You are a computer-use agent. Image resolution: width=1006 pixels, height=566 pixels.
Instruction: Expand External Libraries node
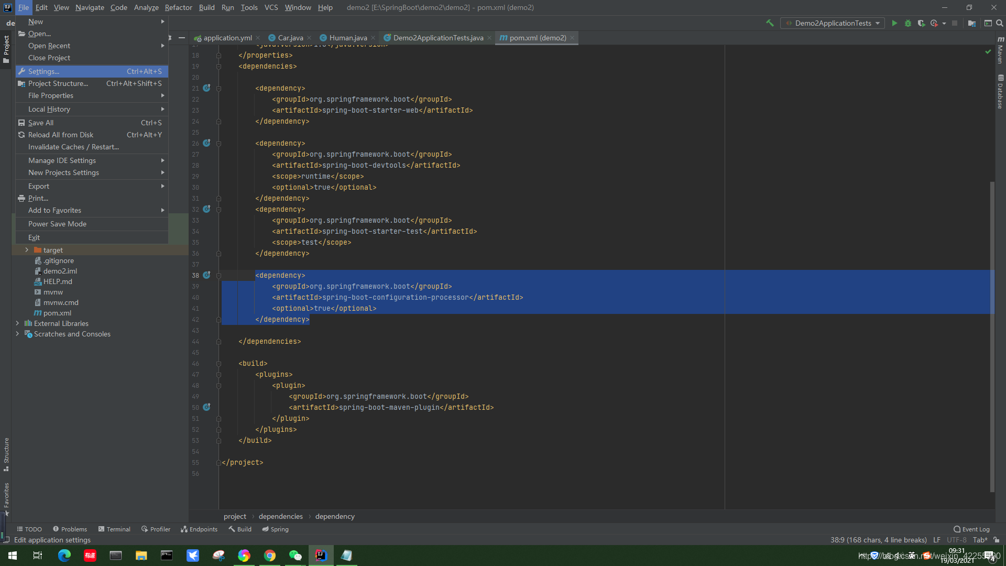click(x=17, y=323)
